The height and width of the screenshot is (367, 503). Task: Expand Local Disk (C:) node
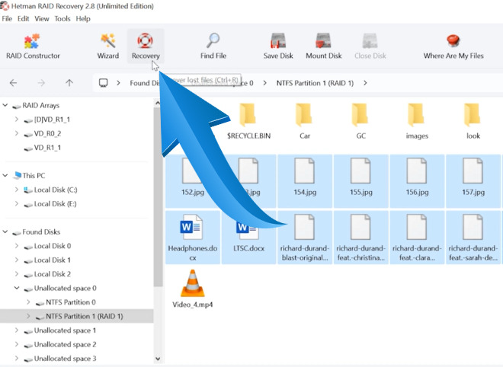[16, 190]
